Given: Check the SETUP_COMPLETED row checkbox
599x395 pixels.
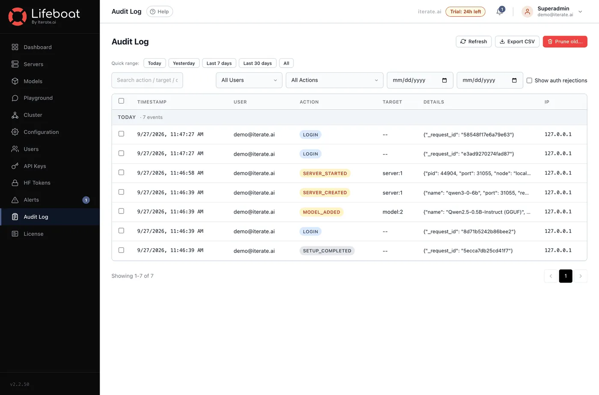Looking at the screenshot, I should 121,250.
